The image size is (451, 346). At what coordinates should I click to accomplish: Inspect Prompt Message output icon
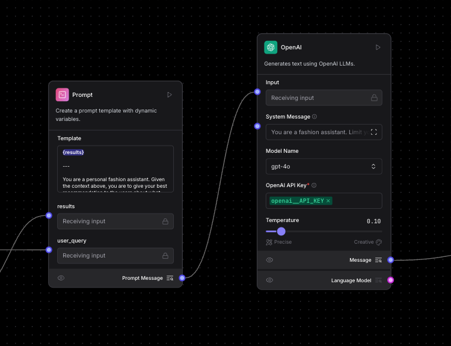coord(170,278)
